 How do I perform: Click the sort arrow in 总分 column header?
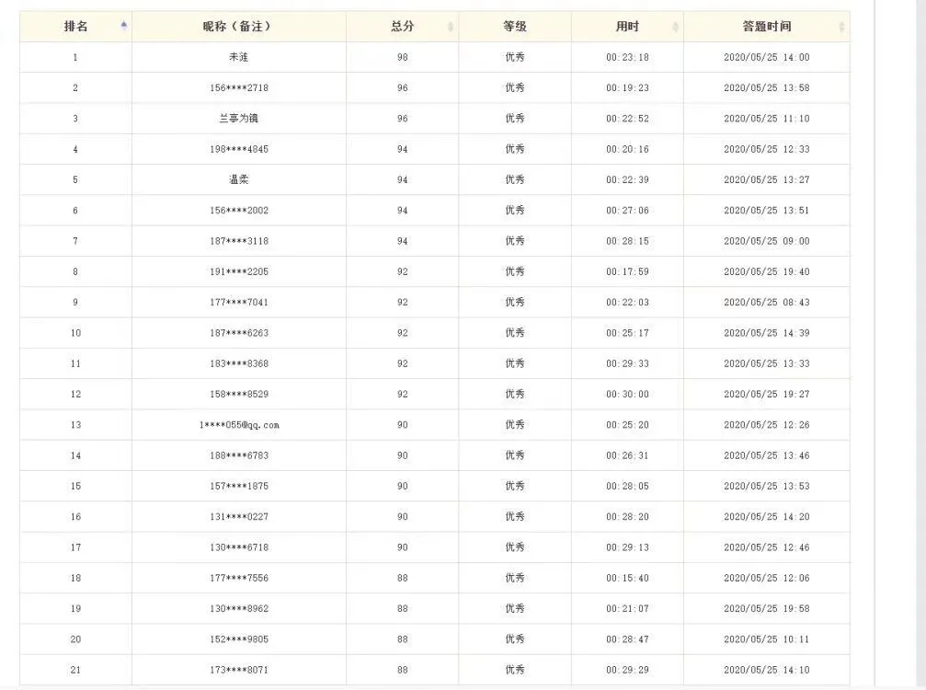pyautogui.click(x=450, y=27)
